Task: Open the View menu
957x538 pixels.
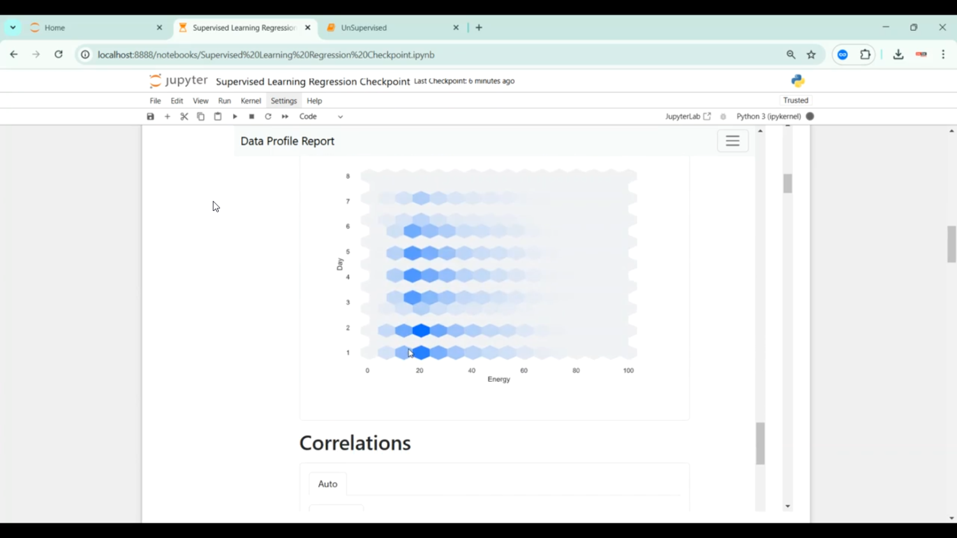Action: pyautogui.click(x=200, y=101)
